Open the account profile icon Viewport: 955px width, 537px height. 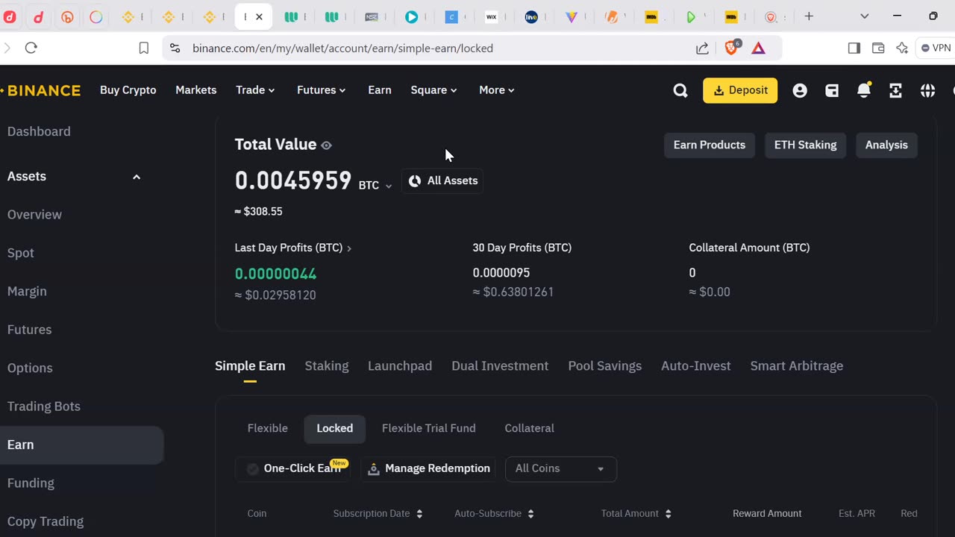coord(800,90)
